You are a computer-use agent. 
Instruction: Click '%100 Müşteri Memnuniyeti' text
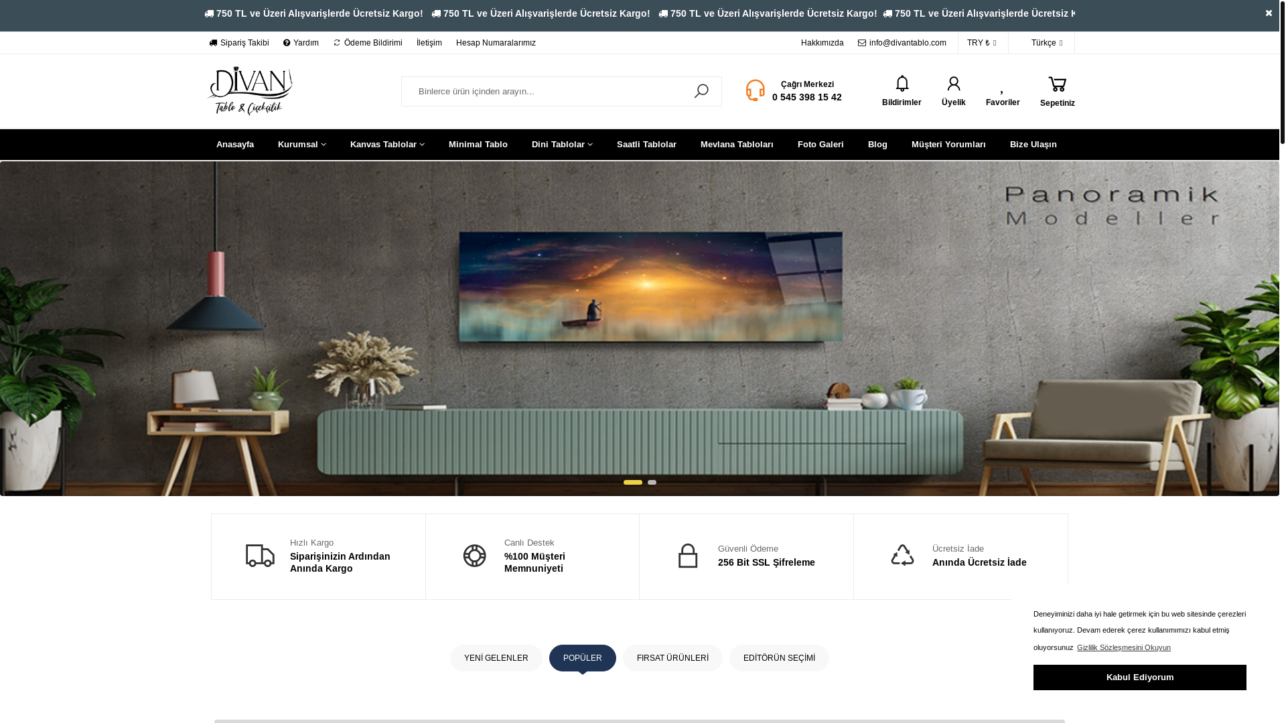[534, 562]
